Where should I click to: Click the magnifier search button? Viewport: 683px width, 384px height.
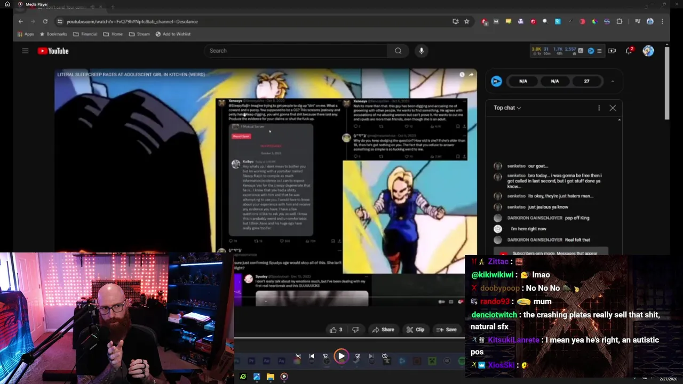(x=398, y=51)
